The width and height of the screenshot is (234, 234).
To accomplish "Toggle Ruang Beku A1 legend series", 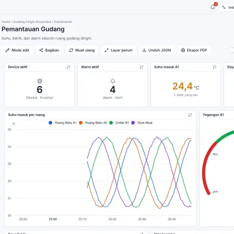I will point(63,123).
